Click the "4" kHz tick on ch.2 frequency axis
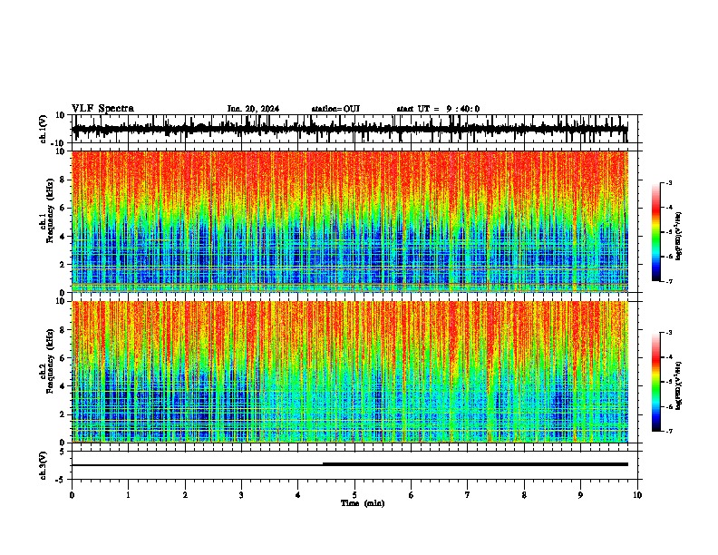Screen dimensions: 718x555 click(63, 386)
